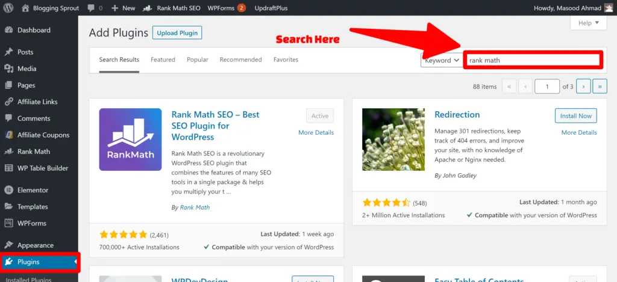This screenshot has height=282, width=617.
Task: Jump to last page of plugin results
Action: (600, 87)
